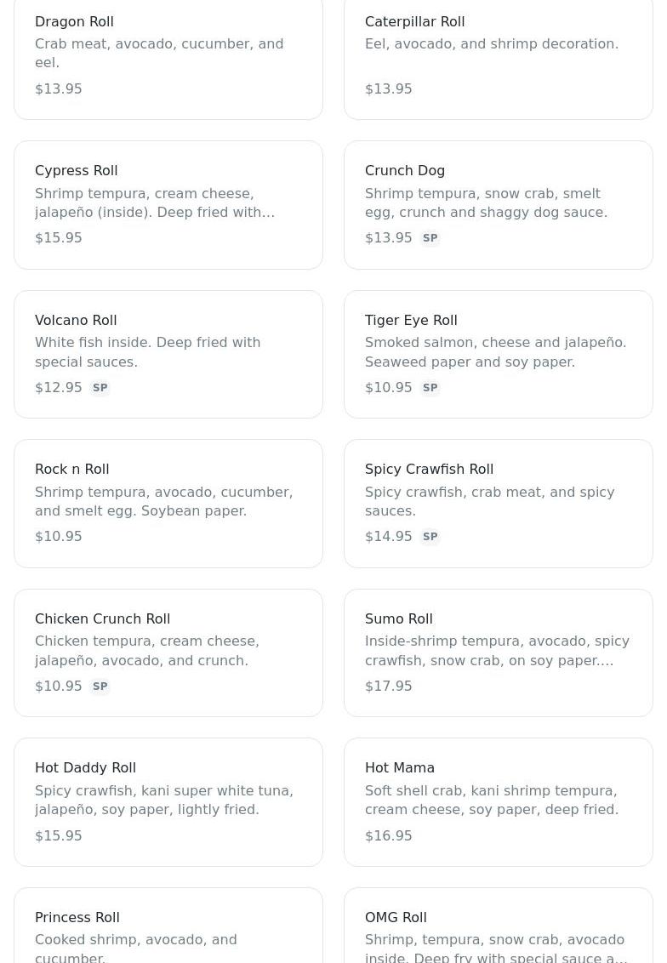Click the Hot Mama $16.95 price
667x963 pixels.
coord(388,835)
